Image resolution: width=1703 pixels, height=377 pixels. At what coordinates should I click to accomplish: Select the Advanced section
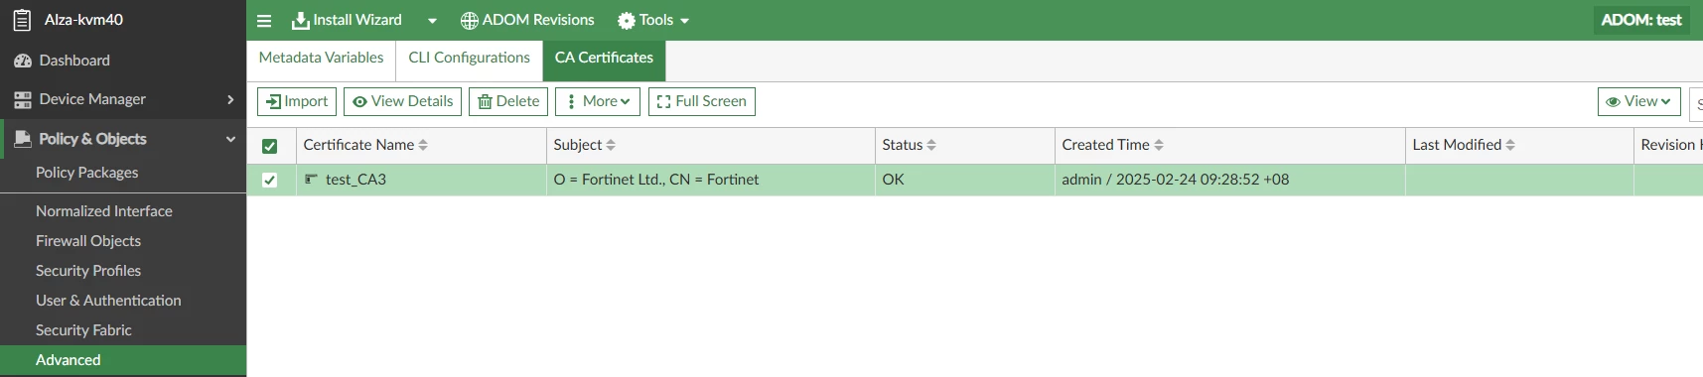pos(123,360)
